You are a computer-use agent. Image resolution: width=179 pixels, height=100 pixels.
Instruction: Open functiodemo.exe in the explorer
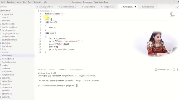pos(9,62)
